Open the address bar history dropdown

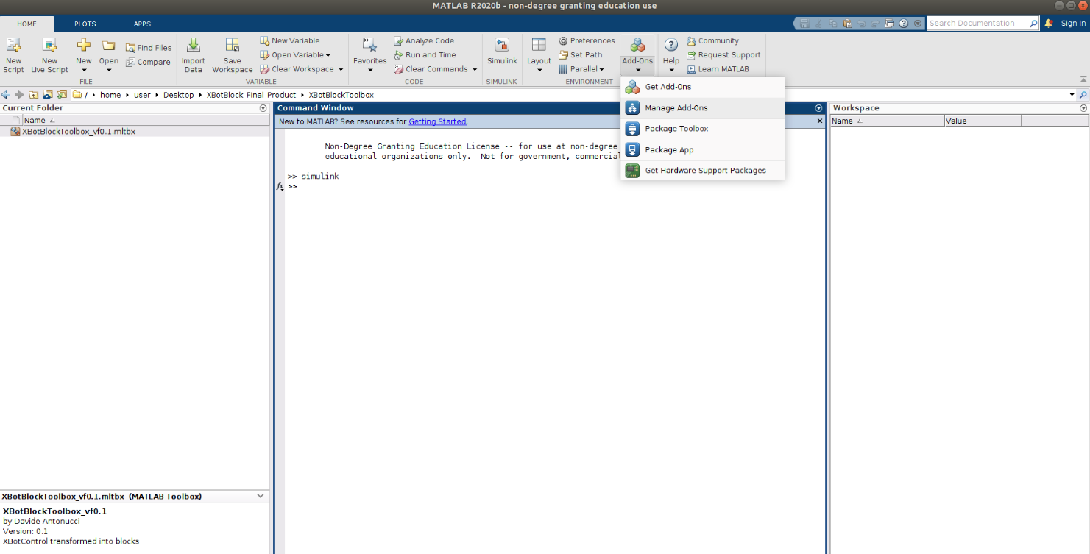pyautogui.click(x=1072, y=95)
